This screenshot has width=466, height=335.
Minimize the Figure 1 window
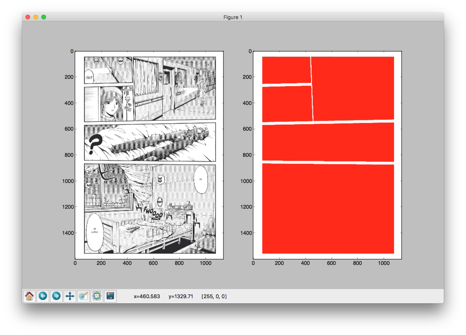click(x=36, y=17)
